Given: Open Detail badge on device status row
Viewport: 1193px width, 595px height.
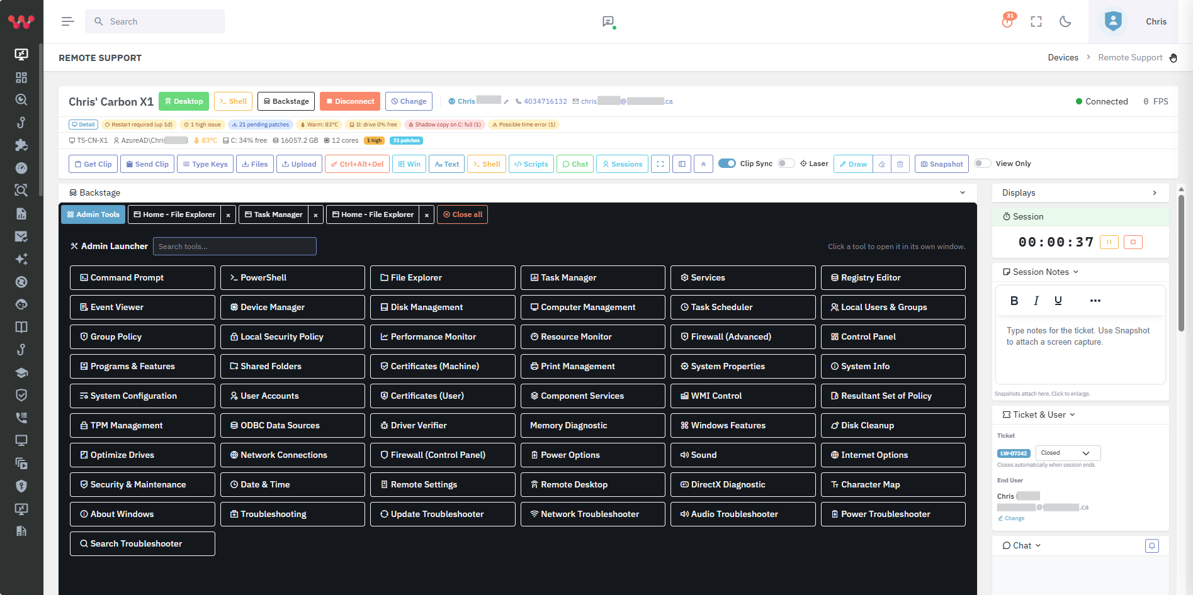Looking at the screenshot, I should click(x=83, y=125).
